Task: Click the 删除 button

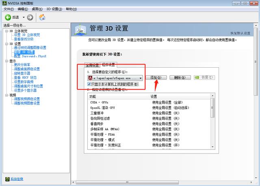Action: [179, 77]
